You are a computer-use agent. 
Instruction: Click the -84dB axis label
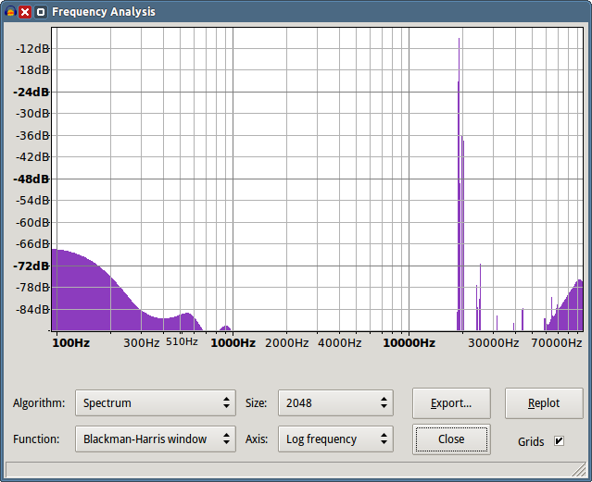tap(32, 310)
